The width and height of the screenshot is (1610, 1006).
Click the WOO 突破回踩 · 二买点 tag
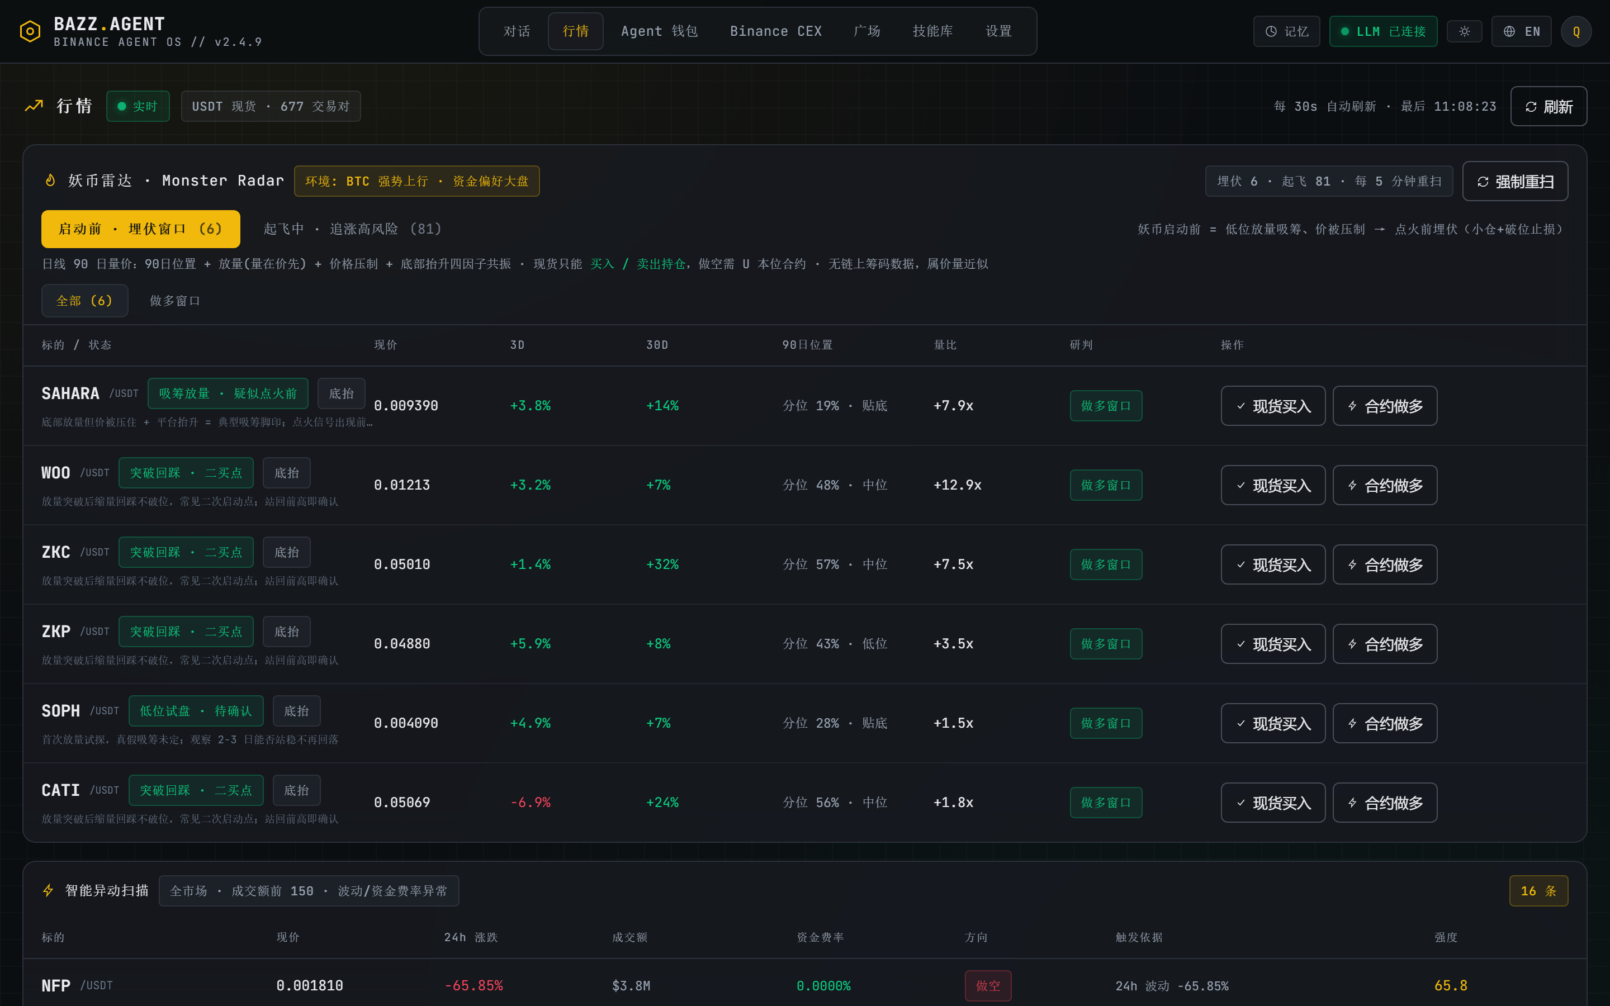pyautogui.click(x=186, y=472)
